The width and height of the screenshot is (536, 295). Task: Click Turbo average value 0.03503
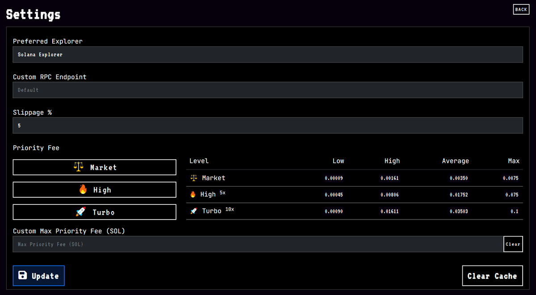point(459,211)
